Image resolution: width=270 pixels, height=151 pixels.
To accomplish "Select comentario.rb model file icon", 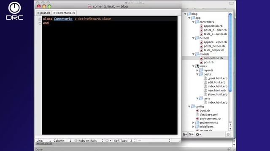I will coord(201,58).
